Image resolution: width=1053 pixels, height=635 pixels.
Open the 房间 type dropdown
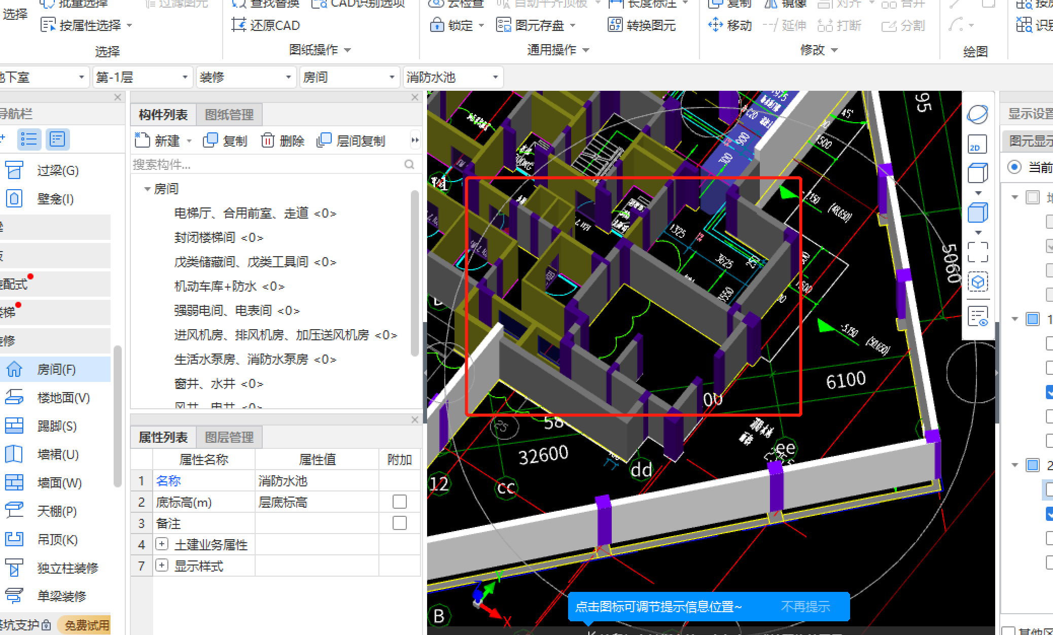point(349,77)
